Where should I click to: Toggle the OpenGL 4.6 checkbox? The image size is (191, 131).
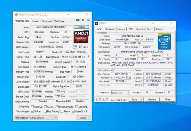(73, 111)
